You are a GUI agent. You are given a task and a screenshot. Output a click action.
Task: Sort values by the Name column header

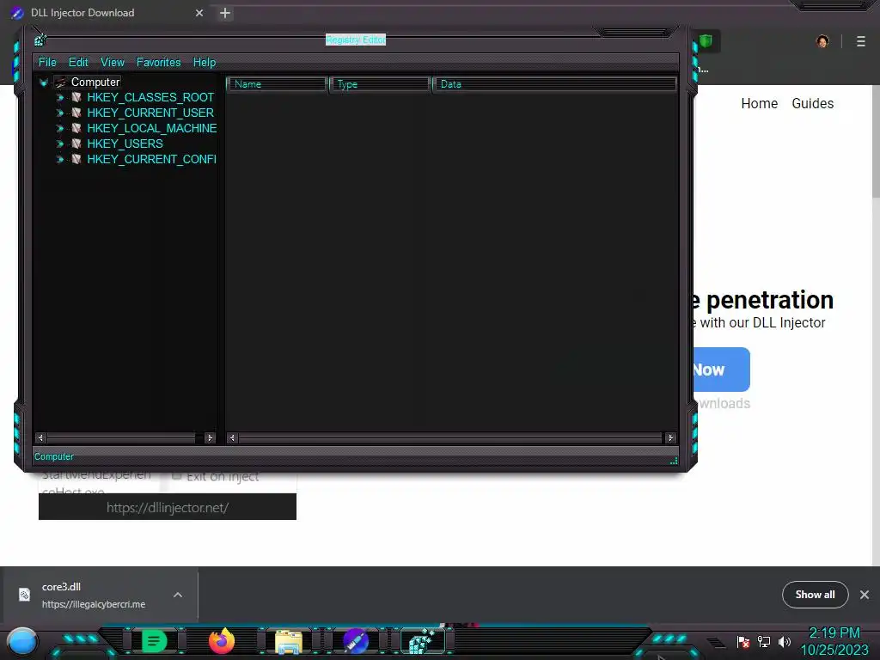[277, 84]
